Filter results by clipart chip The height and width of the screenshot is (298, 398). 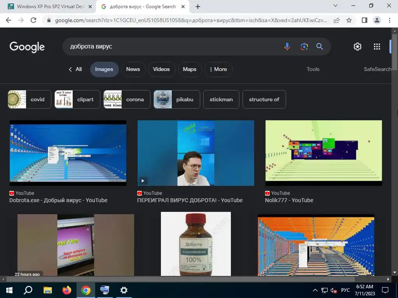[x=77, y=99]
